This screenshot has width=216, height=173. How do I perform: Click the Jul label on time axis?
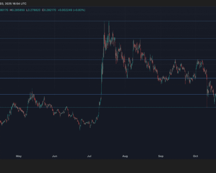tap(89, 156)
